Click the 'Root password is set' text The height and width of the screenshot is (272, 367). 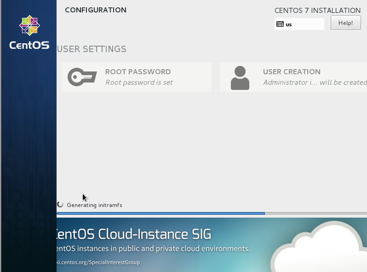point(139,83)
